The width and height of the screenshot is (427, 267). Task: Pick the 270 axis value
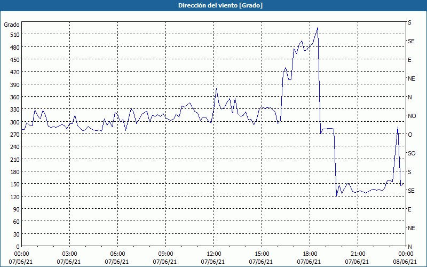pyautogui.click(x=15, y=135)
